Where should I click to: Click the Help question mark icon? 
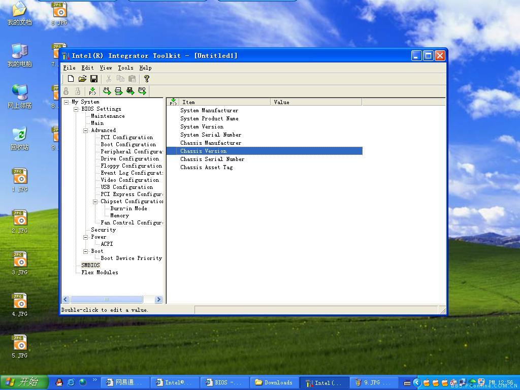pos(147,79)
